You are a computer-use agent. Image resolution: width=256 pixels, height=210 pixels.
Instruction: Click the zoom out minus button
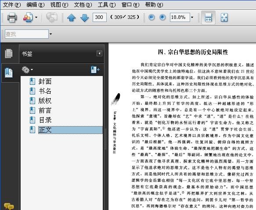(x=151, y=17)
